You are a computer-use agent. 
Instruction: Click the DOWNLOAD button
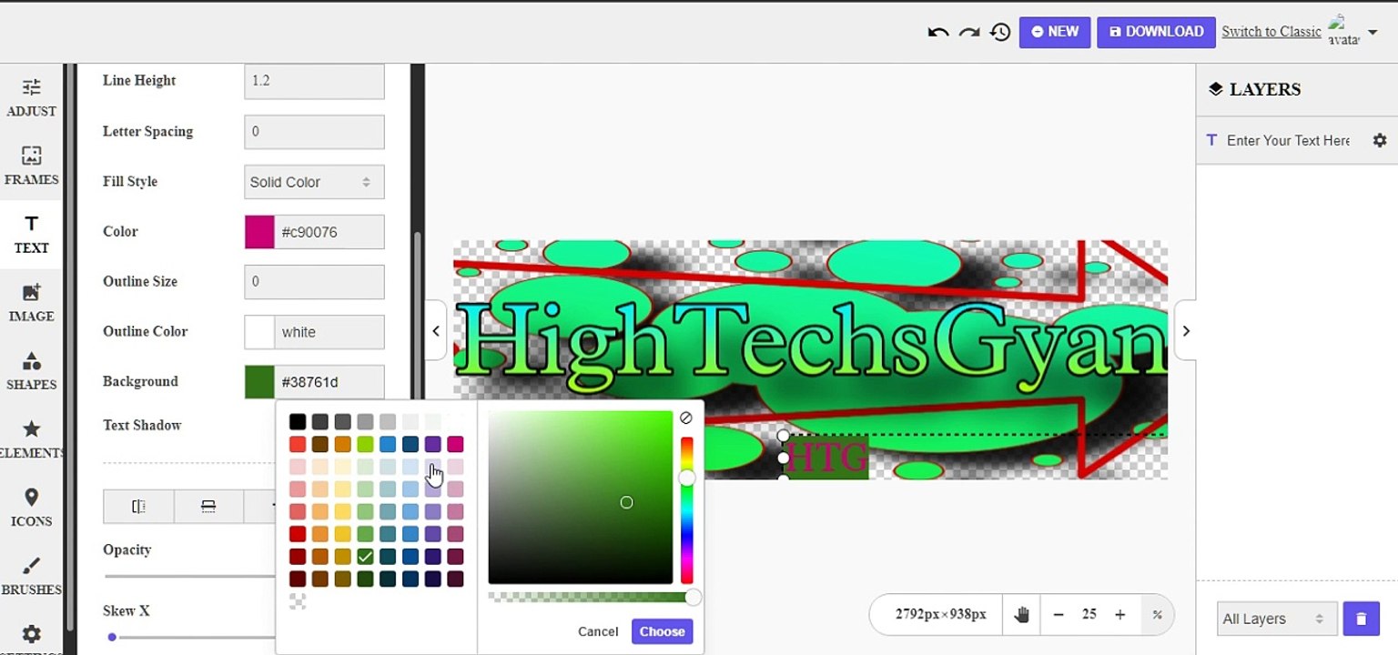coord(1156,32)
